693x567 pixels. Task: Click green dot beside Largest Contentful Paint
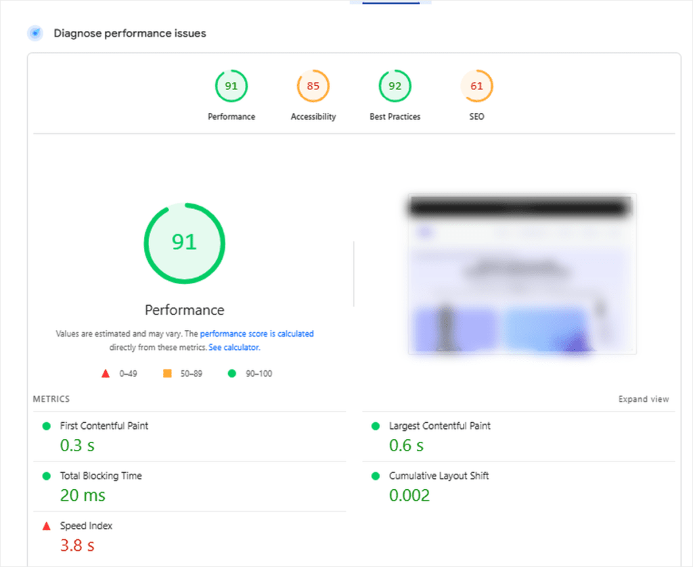376,426
